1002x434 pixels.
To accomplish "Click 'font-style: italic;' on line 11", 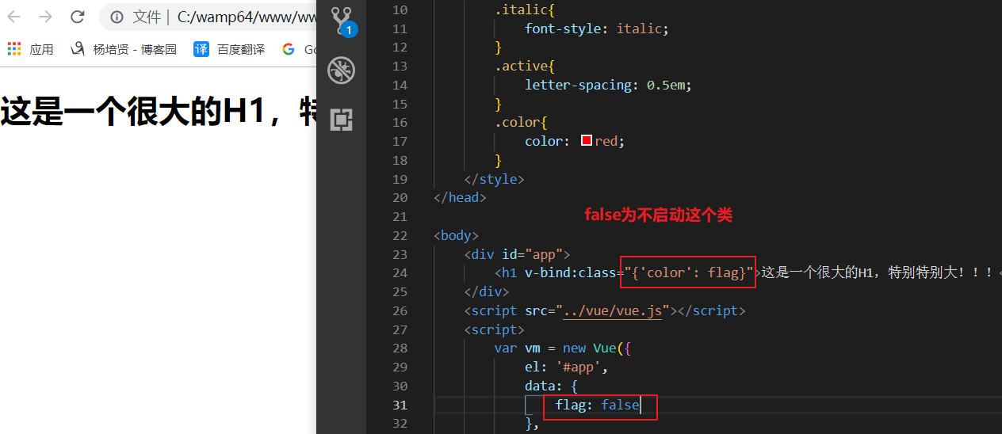I will [x=597, y=29].
